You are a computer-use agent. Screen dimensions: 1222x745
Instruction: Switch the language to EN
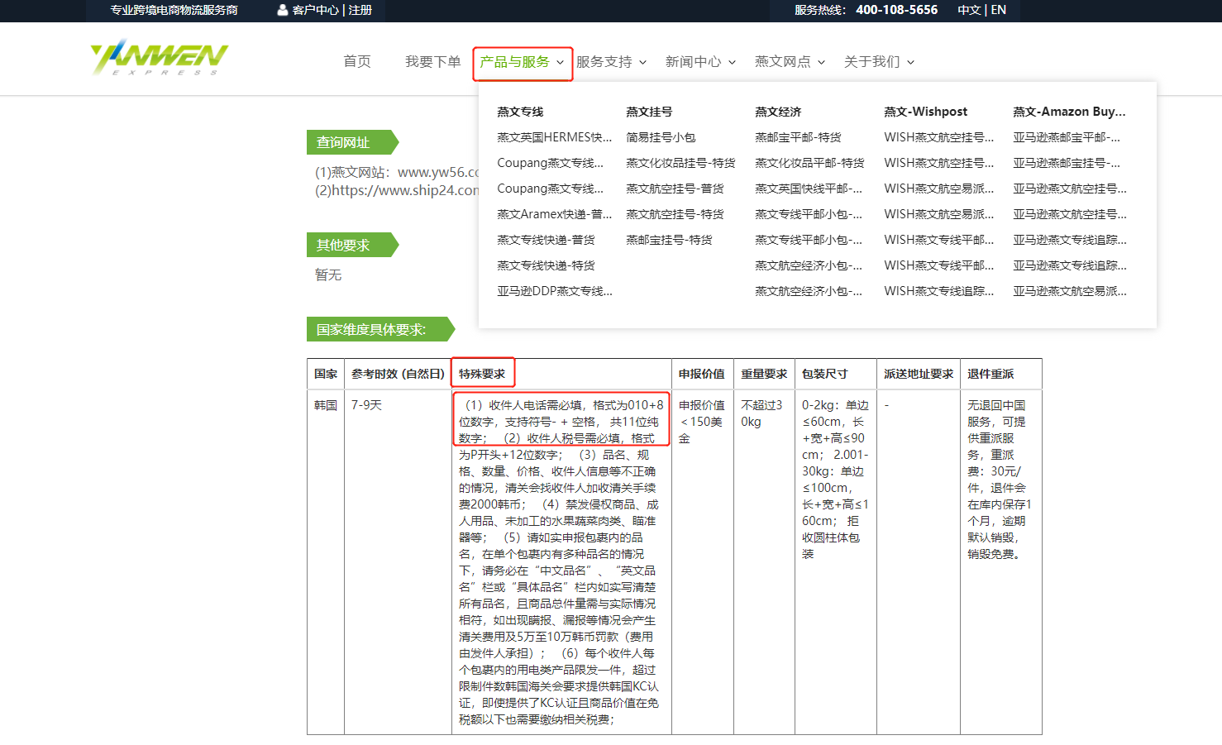pyautogui.click(x=999, y=10)
